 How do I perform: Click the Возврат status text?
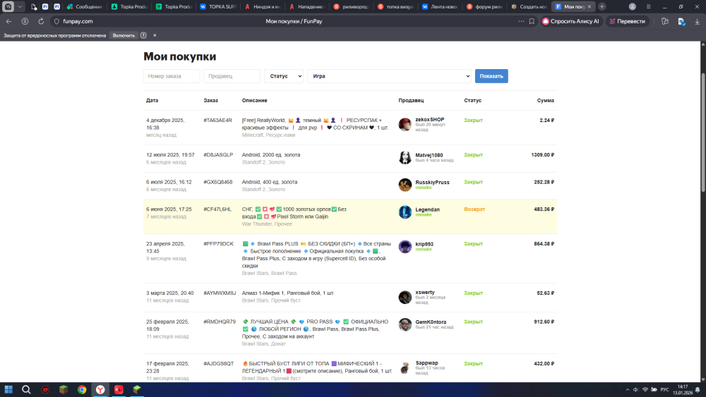pos(474,209)
